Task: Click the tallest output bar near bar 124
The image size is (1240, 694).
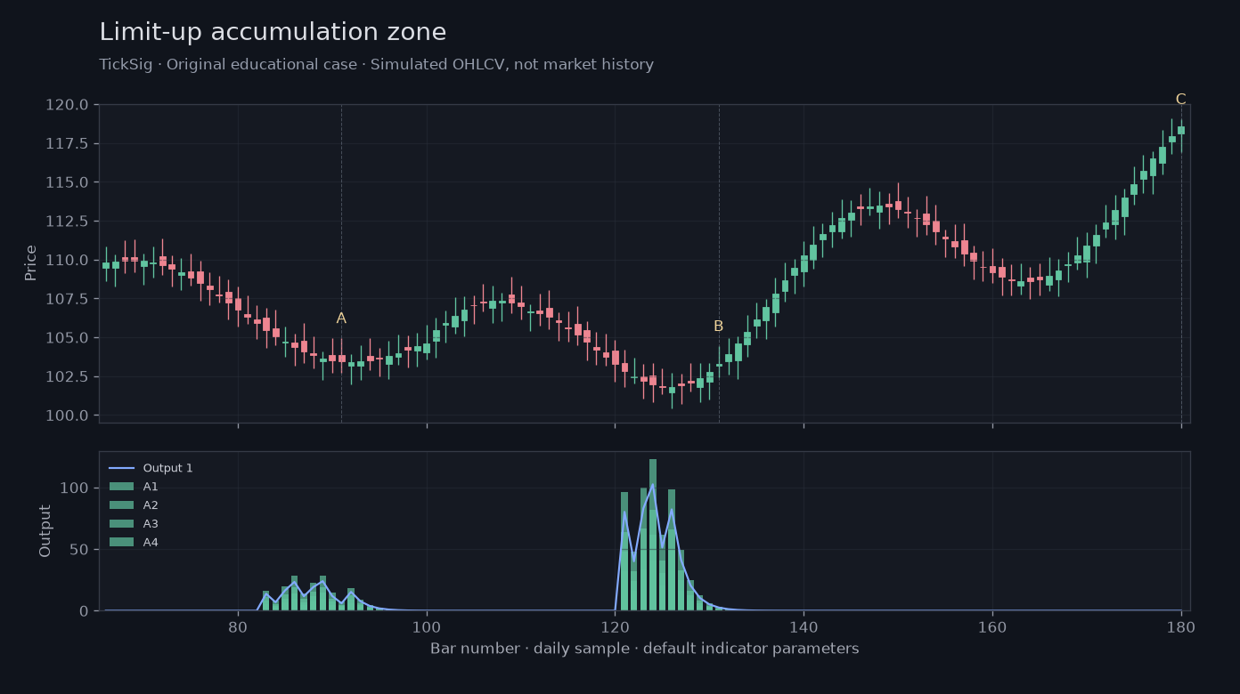Action: tap(653, 535)
